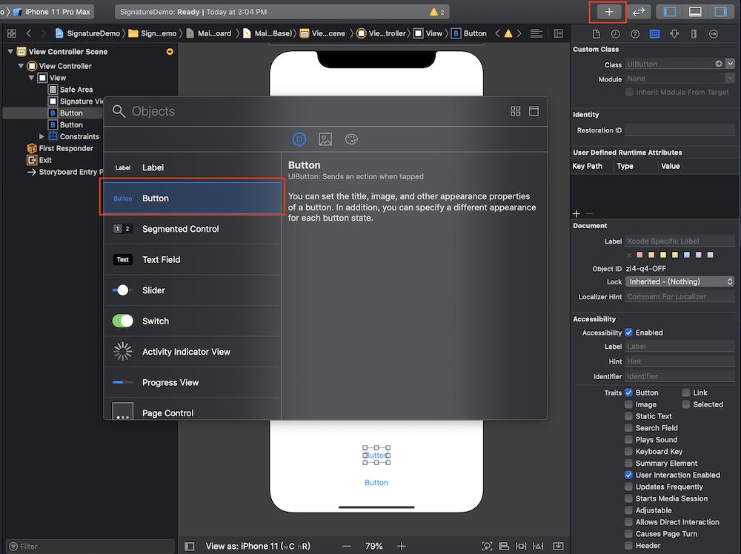
Task: Collapse the View Controller tree node
Action: (21, 66)
